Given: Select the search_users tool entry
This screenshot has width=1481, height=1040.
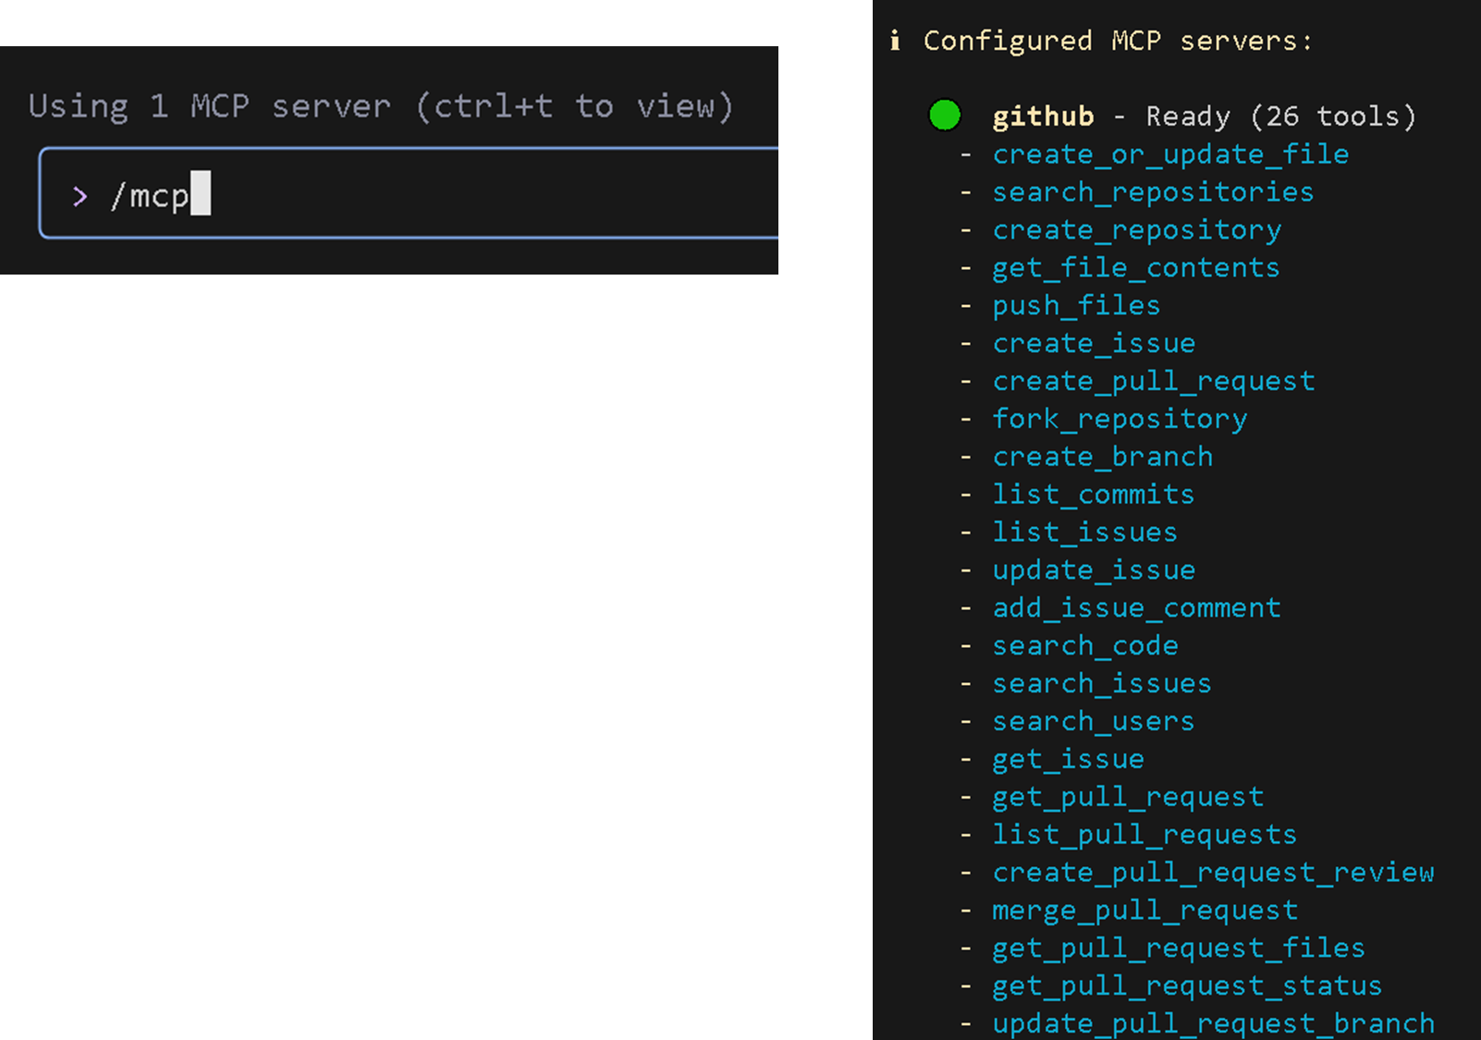Looking at the screenshot, I should [x=1094, y=722].
